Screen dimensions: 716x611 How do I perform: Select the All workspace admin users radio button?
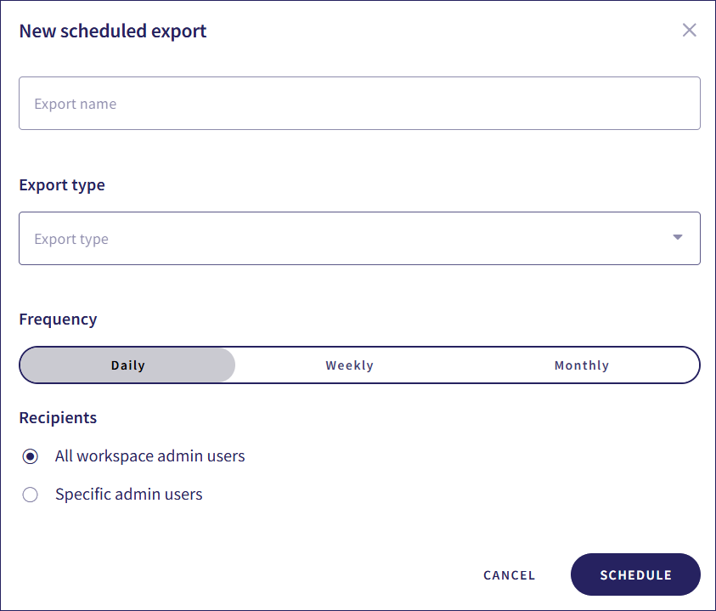pyautogui.click(x=30, y=456)
